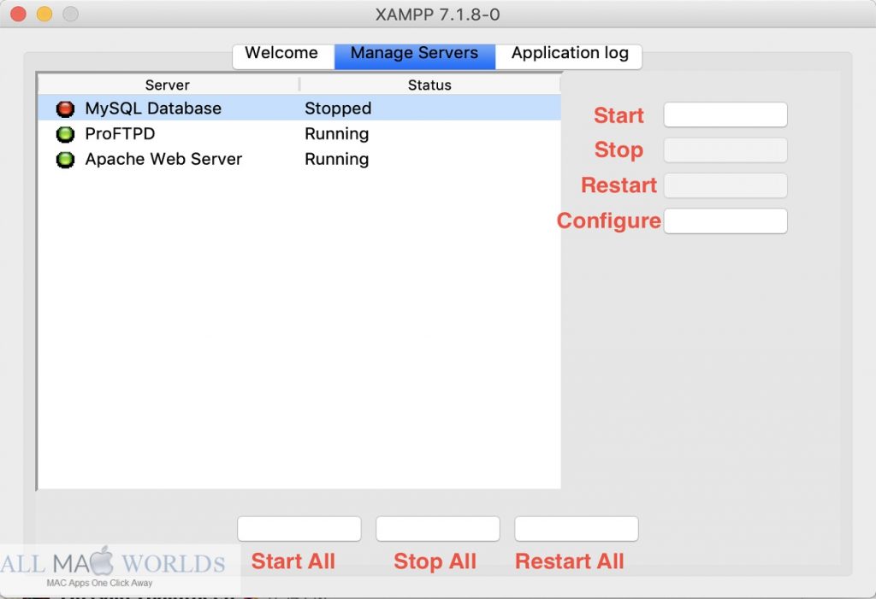Click the button next to Configure label

pyautogui.click(x=725, y=221)
